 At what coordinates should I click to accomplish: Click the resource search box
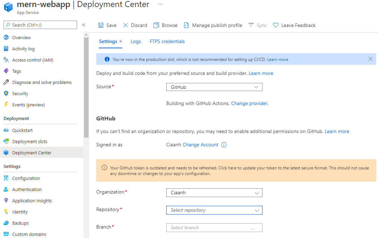(40, 24)
